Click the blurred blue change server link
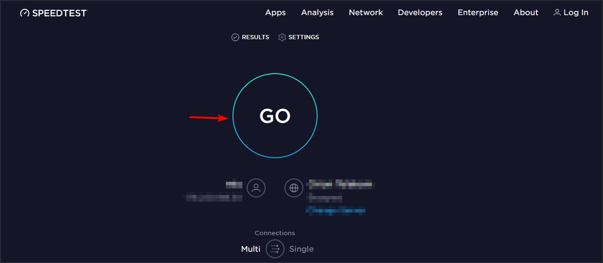The width and height of the screenshot is (603, 263). tap(336, 210)
